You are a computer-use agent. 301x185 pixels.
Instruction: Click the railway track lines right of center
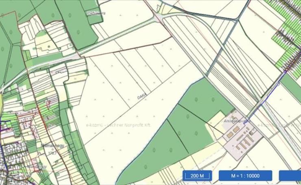[232, 83]
